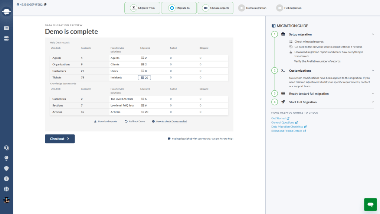Click Feeling dissatisfied with your results link

203,139
